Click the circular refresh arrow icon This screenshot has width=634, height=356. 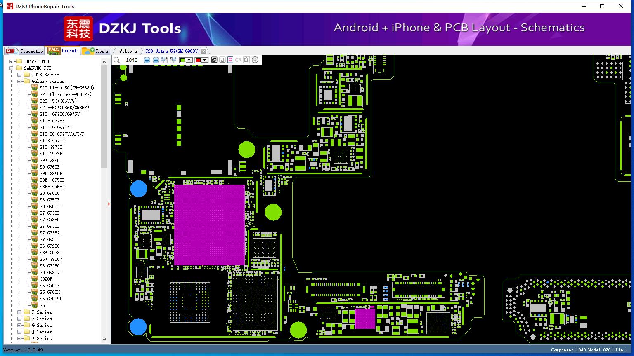(x=255, y=60)
